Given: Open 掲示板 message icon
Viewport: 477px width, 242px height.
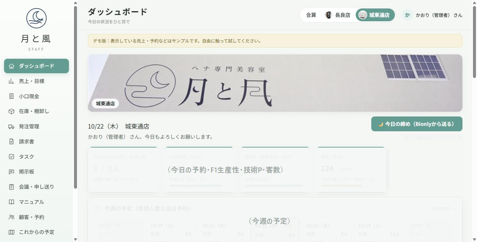Looking at the screenshot, I should pyautogui.click(x=11, y=172).
